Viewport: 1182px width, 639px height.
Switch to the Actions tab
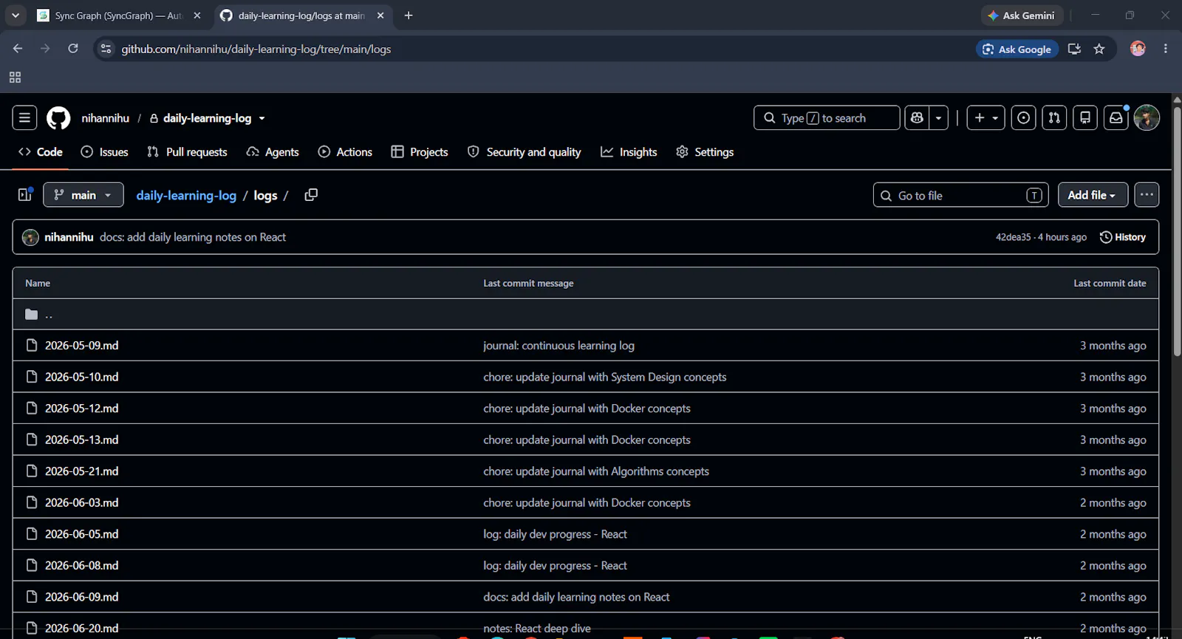345,151
